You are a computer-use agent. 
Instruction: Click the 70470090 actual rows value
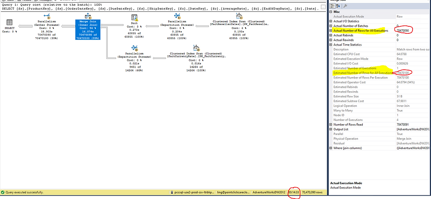click(x=403, y=30)
